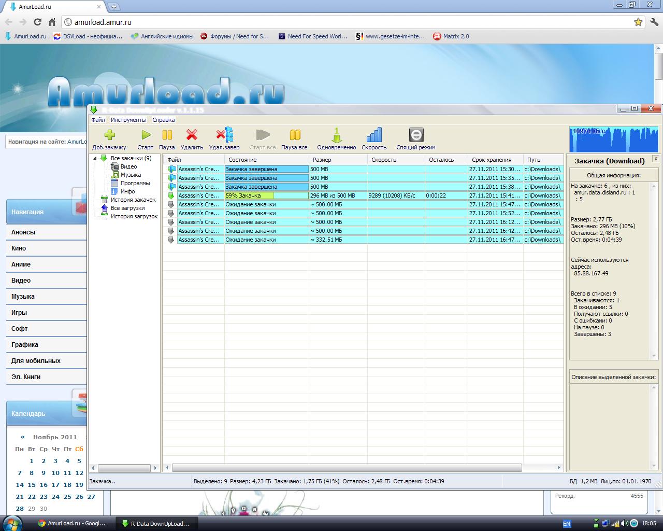
Task: Click the Программы category icon in tree
Action: coord(115,183)
